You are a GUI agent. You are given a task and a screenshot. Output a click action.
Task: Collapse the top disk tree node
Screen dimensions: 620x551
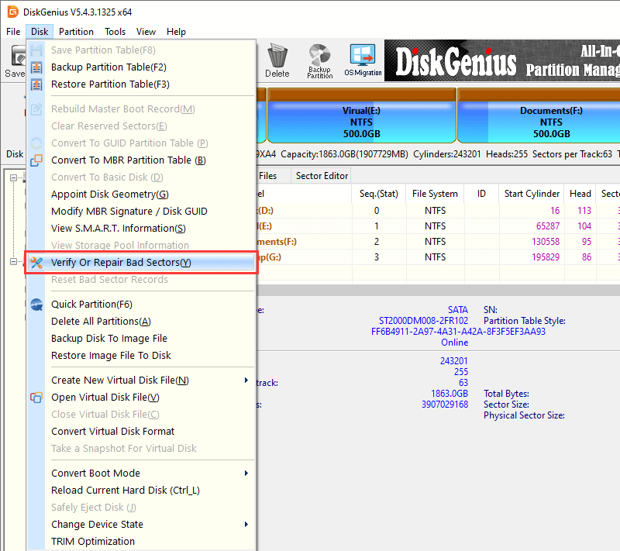(13, 177)
